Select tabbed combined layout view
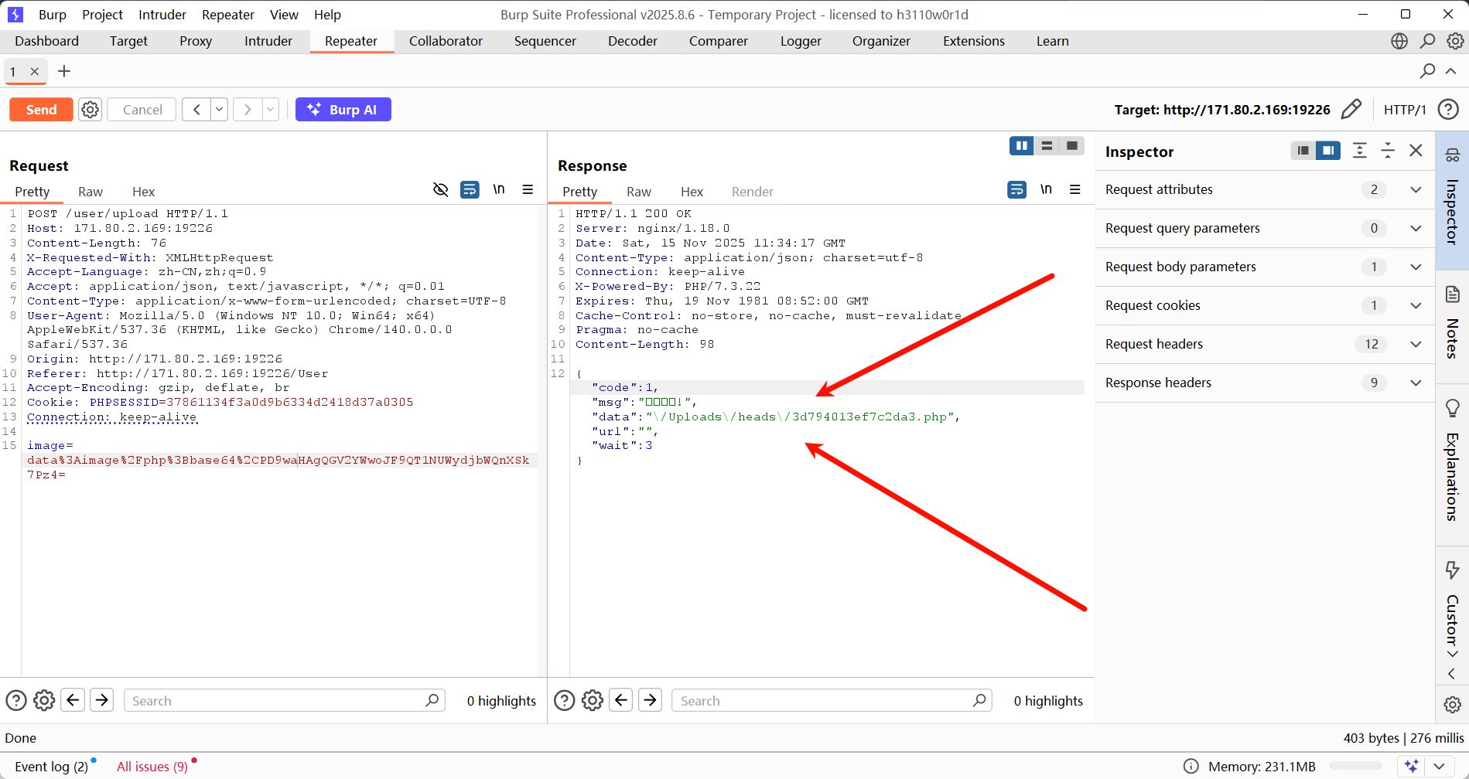 click(1072, 145)
